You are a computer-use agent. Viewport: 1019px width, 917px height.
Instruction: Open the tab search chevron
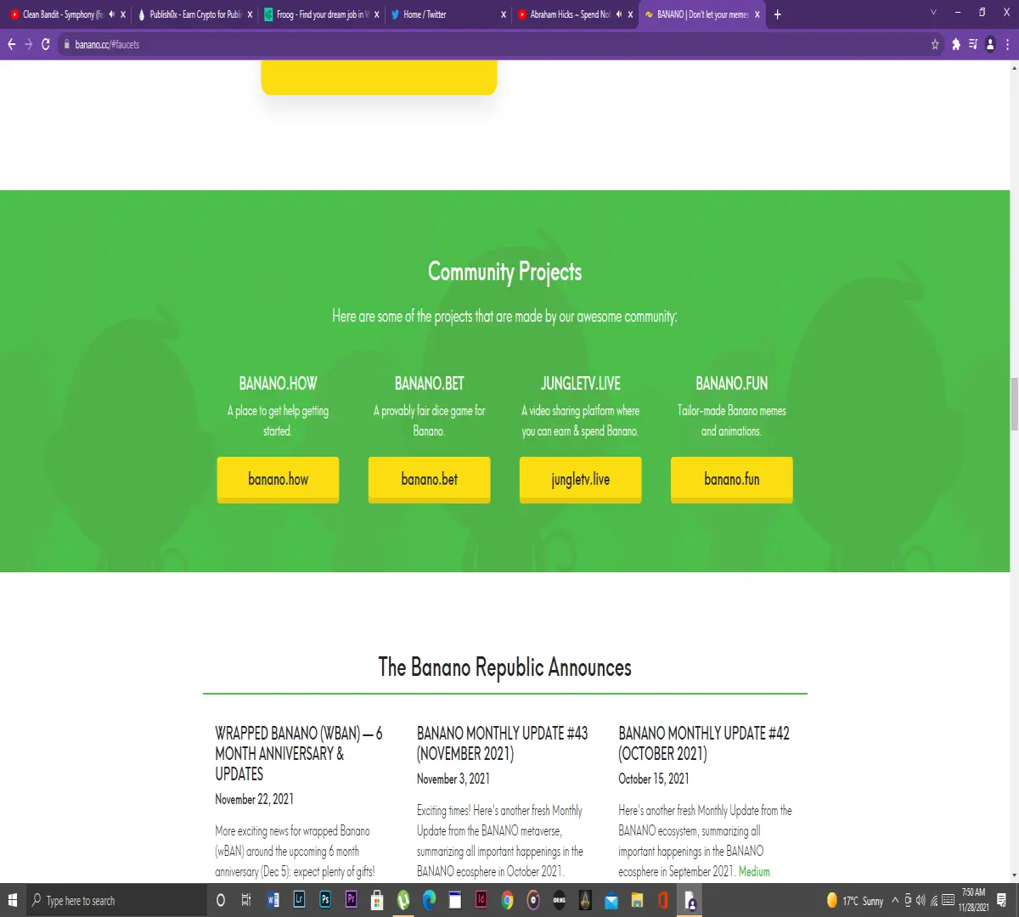pyautogui.click(x=933, y=13)
